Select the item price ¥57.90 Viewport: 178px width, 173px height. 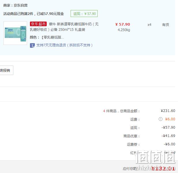[x=123, y=24]
